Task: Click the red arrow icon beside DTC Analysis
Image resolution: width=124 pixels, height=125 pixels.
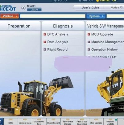Action: (45, 34)
